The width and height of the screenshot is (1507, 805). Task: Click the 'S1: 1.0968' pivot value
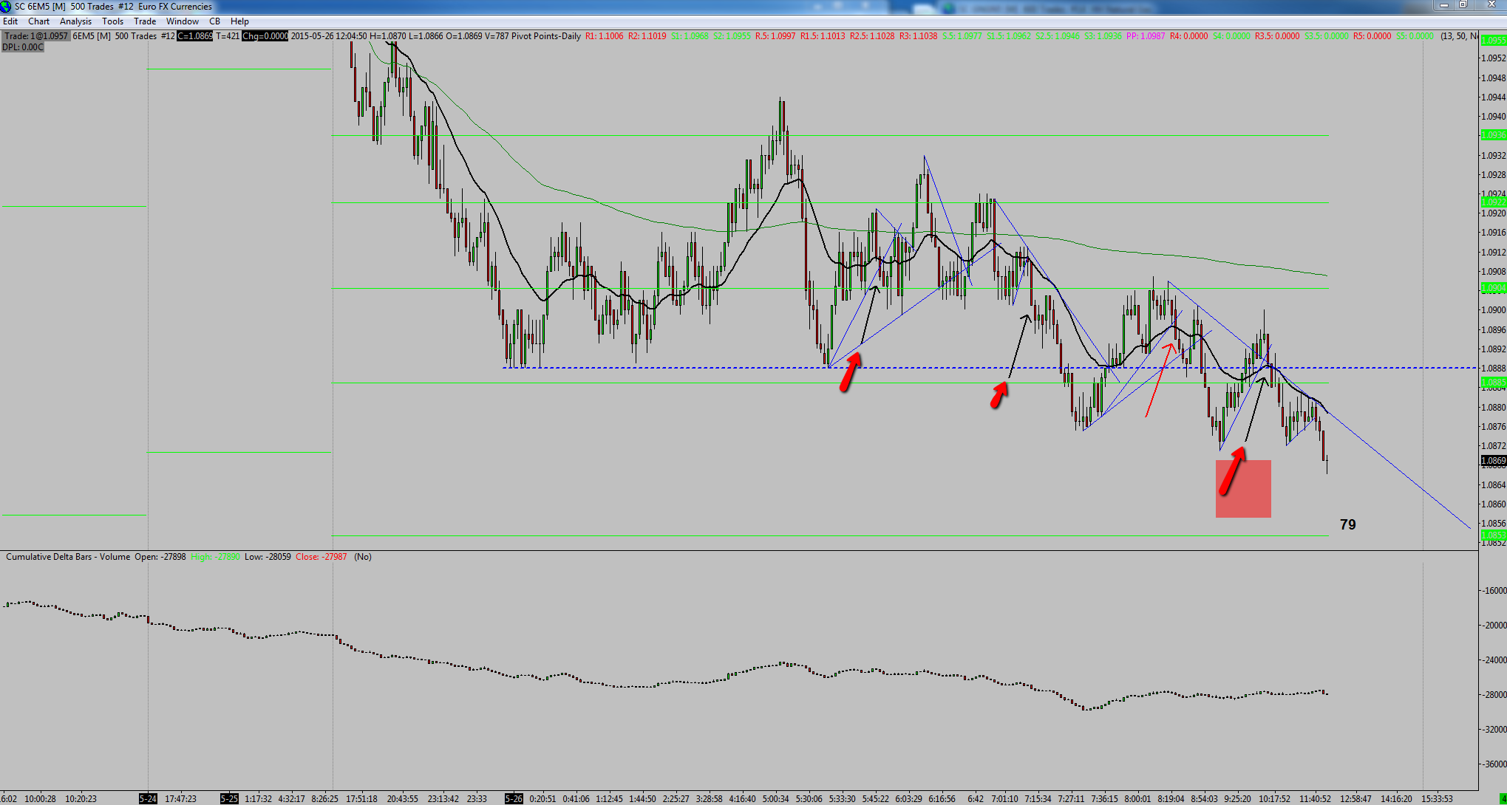click(x=690, y=36)
